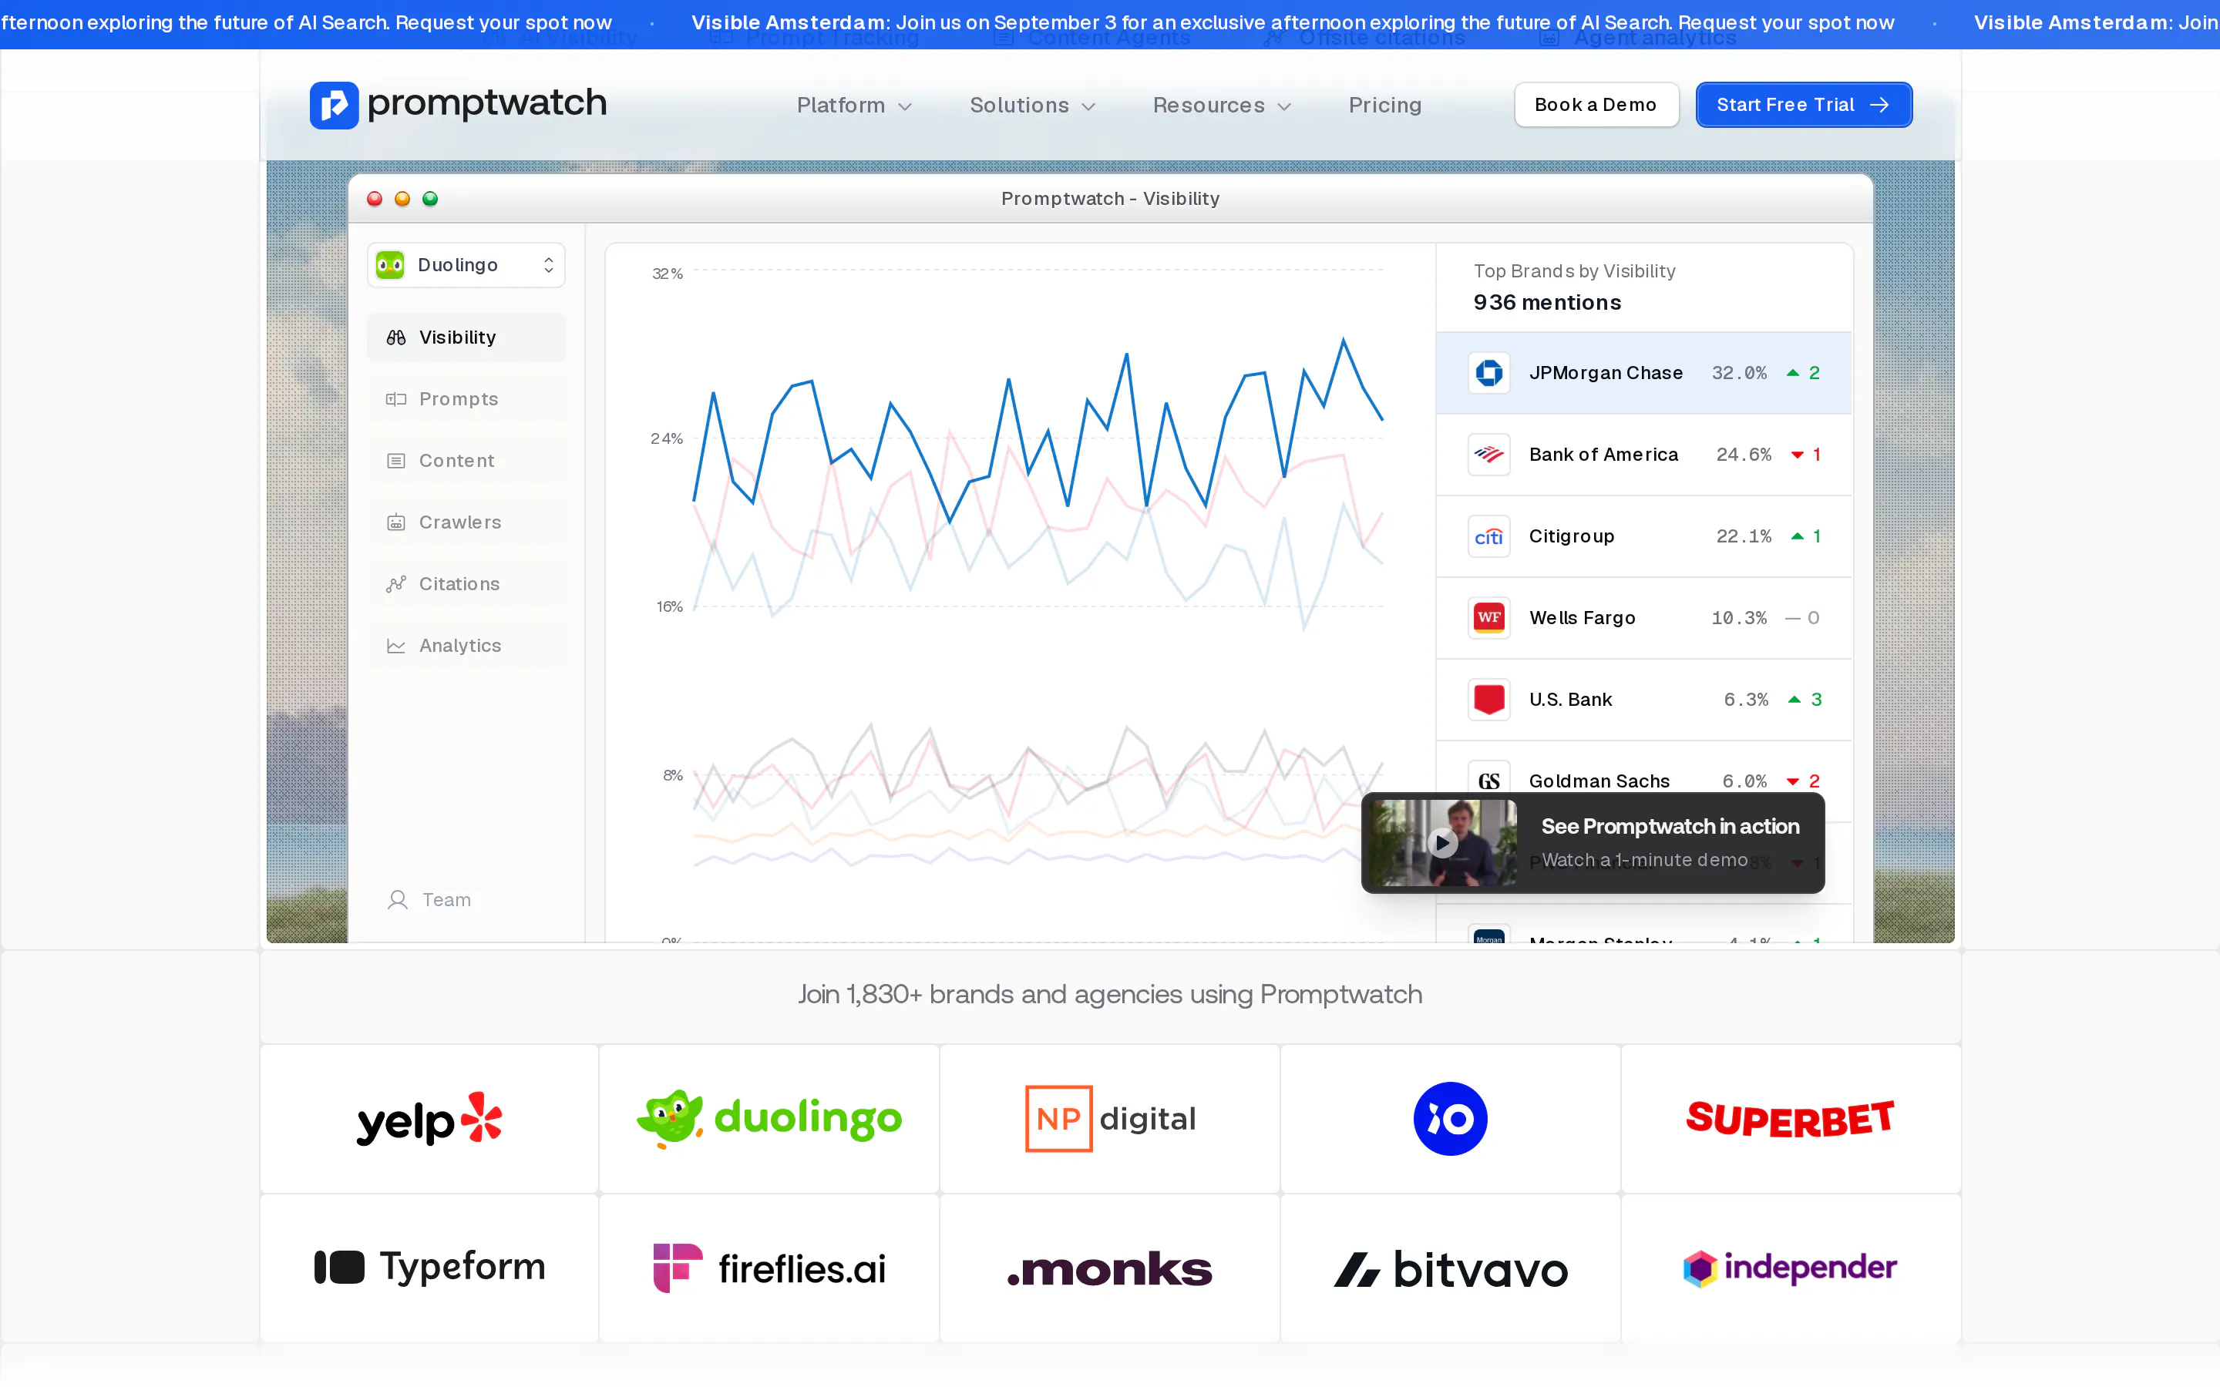Click the Solutions chevron arrow
The width and height of the screenshot is (2220, 1387).
coord(1088,106)
